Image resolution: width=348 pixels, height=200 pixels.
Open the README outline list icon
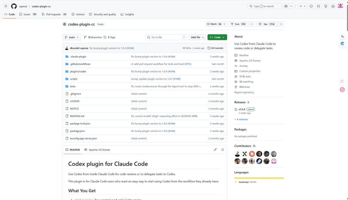[x=222, y=150]
